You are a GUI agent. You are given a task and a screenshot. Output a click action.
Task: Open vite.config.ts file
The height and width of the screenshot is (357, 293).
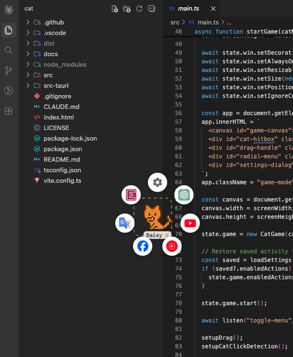click(x=91, y=181)
